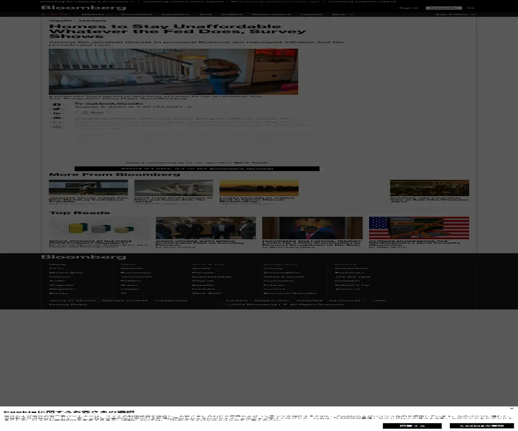Click Manage Cookies in the footer
Viewport: 518px width, 431px height.
click(125, 300)
